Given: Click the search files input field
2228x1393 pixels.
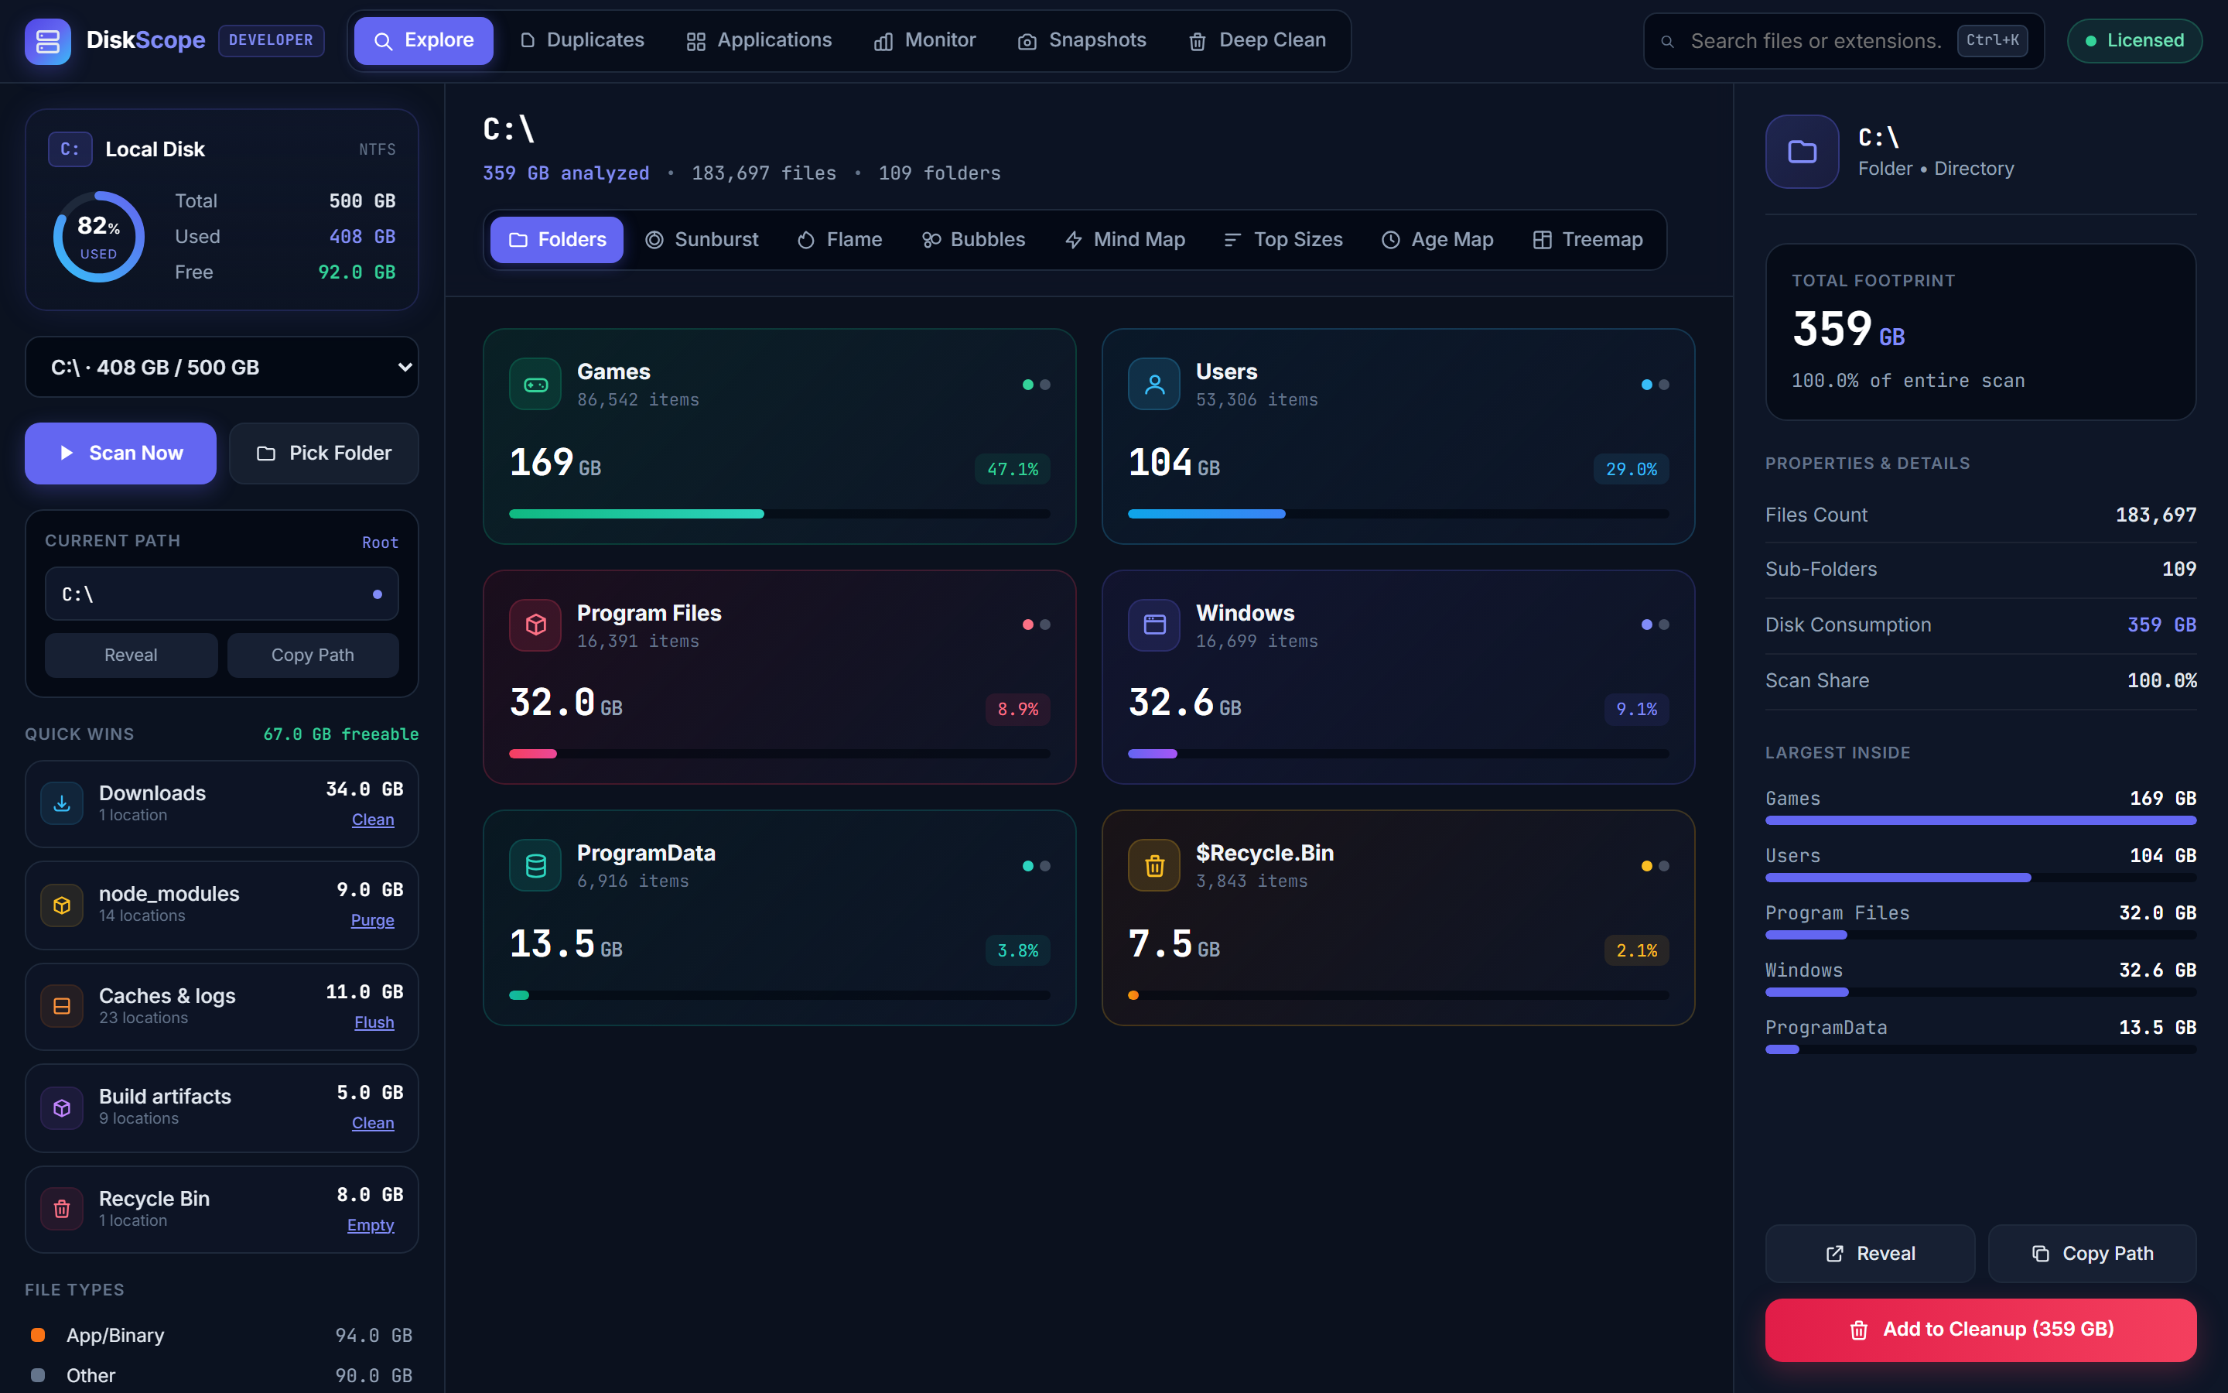Looking at the screenshot, I should tap(1844, 40).
